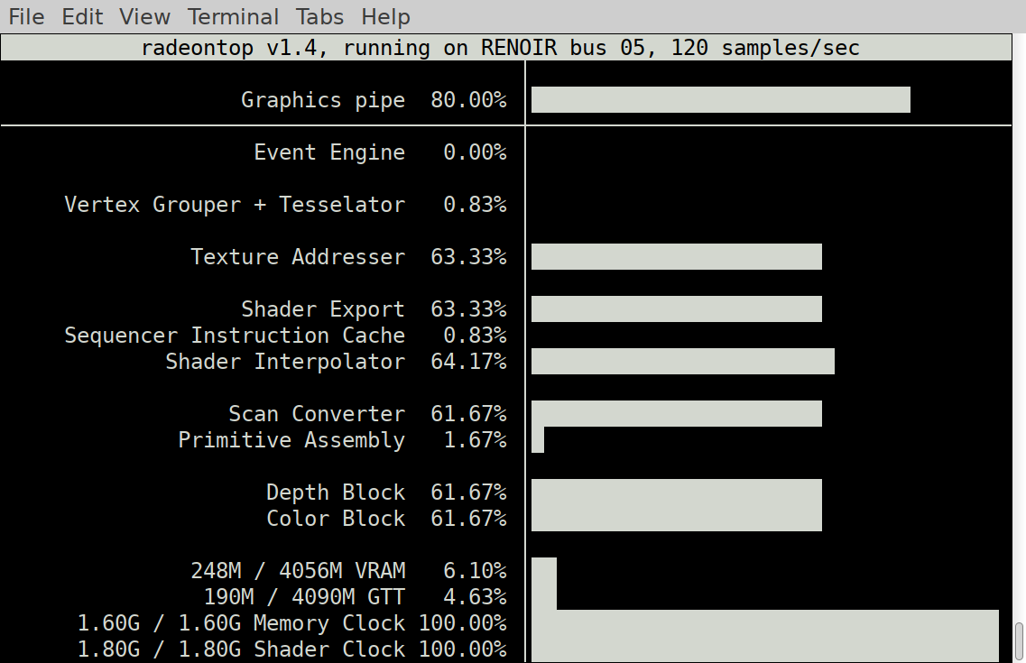
Task: Open the Tabs menu
Action: (319, 16)
